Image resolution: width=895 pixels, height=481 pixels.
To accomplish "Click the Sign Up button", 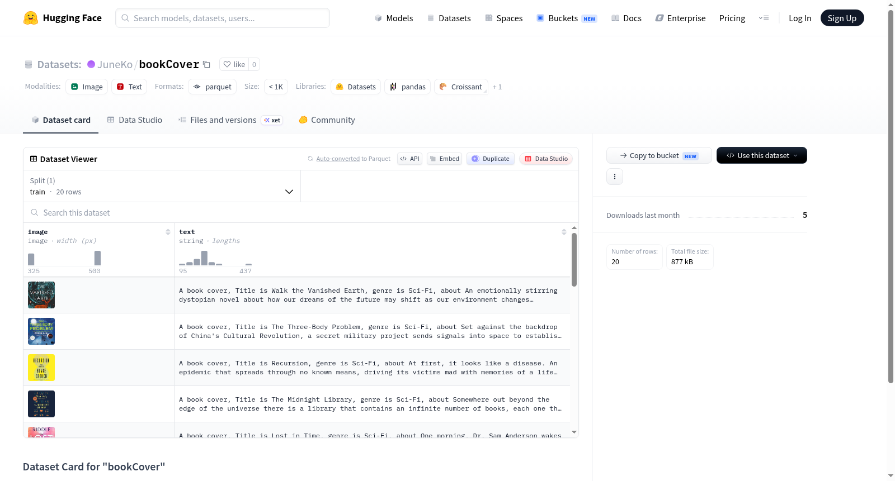I will click(842, 18).
